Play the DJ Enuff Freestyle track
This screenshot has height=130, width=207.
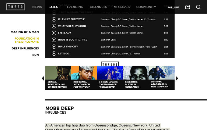point(54,19)
